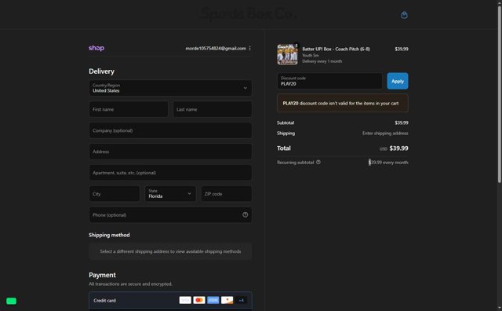Open the Batter UP! Box product thumbnail
Screen dimensions: 502x311
(x=287, y=54)
